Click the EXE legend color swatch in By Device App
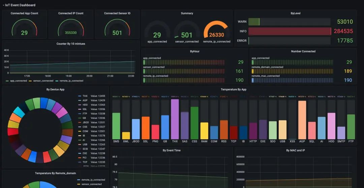 (80, 153)
